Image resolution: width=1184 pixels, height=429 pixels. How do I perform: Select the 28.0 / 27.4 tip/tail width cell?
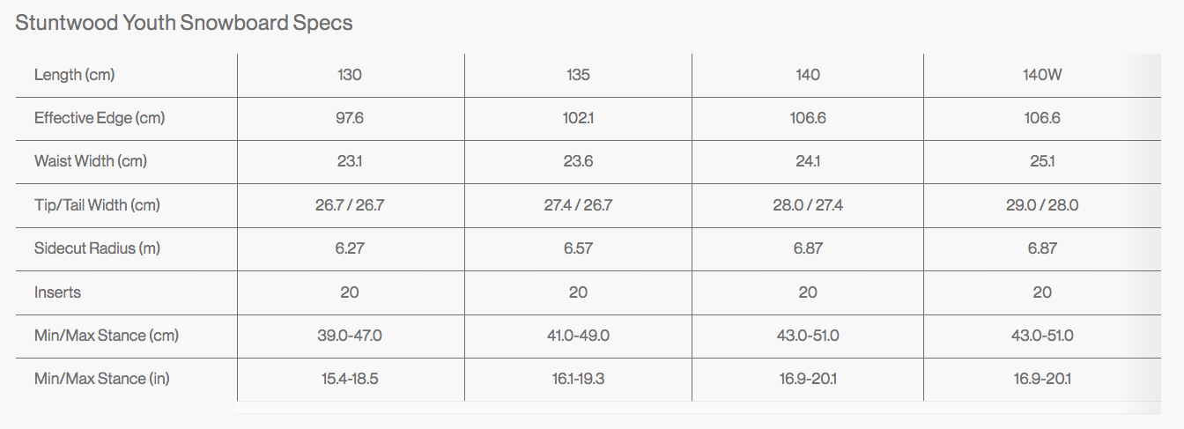pyautogui.click(x=808, y=205)
